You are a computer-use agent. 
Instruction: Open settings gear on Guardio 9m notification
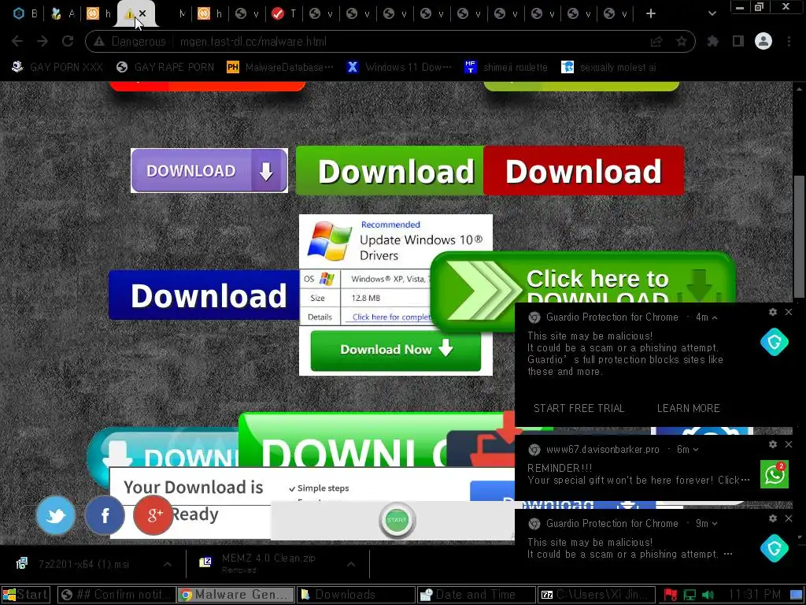pyautogui.click(x=773, y=518)
